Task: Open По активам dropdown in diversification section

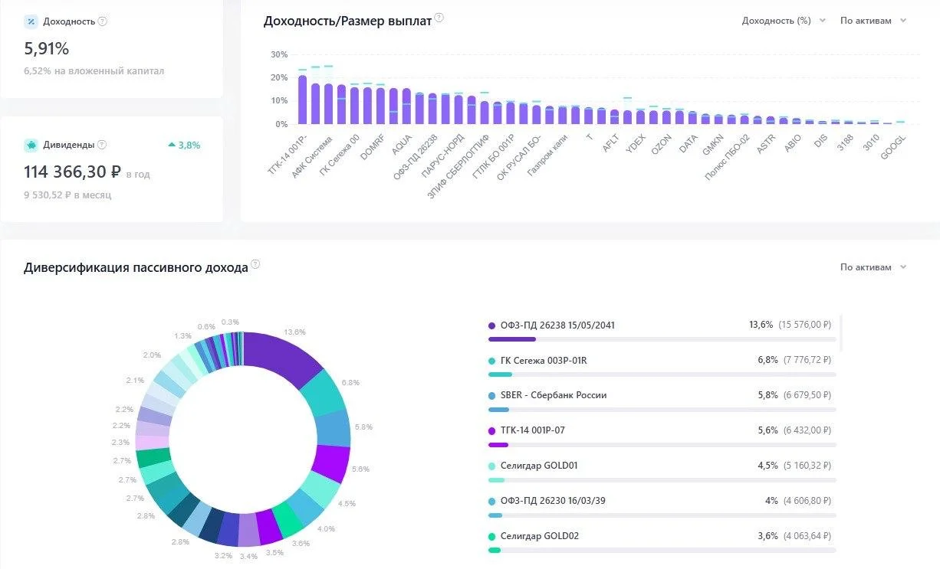Action: click(x=873, y=267)
